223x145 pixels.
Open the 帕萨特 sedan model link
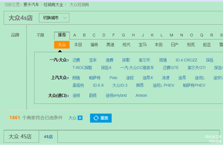click(x=95, y=78)
